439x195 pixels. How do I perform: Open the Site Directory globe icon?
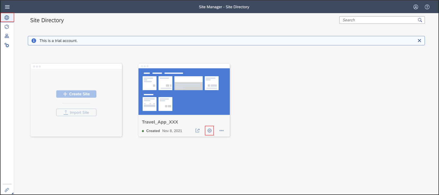(x=7, y=18)
